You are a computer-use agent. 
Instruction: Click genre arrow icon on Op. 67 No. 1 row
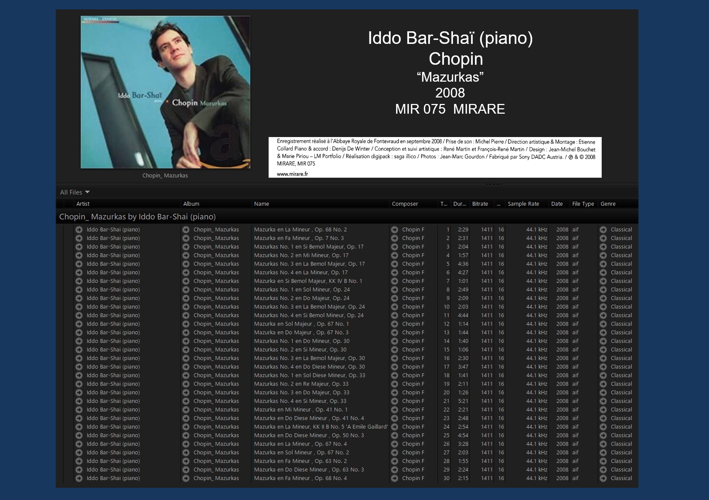(603, 324)
